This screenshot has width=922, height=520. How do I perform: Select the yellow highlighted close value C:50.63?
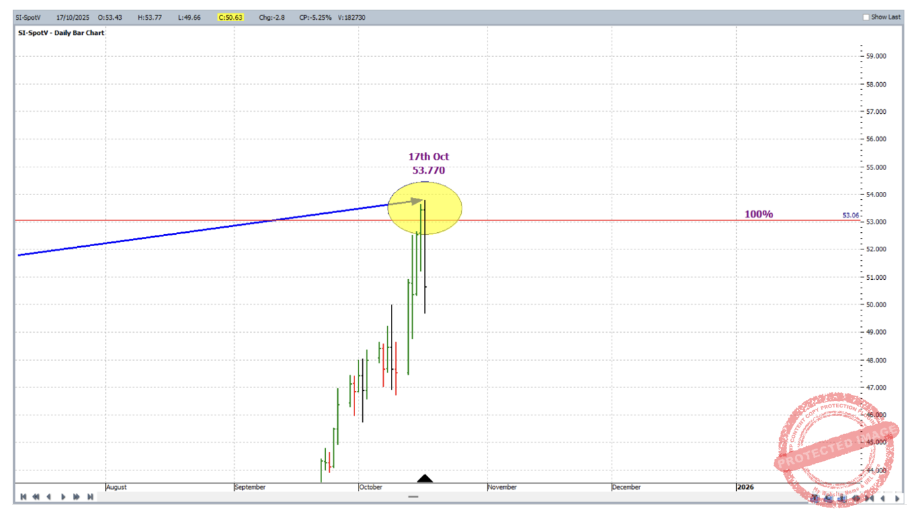click(x=230, y=17)
